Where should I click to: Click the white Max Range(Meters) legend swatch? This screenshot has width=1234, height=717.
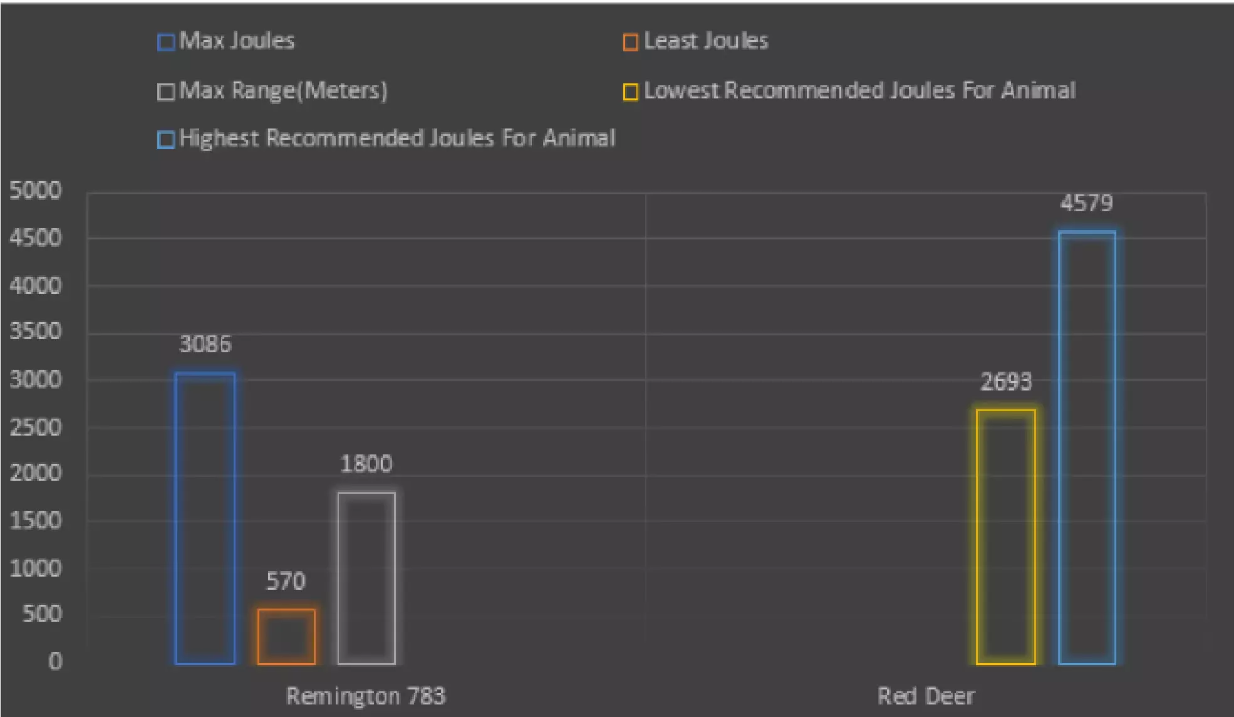[166, 92]
